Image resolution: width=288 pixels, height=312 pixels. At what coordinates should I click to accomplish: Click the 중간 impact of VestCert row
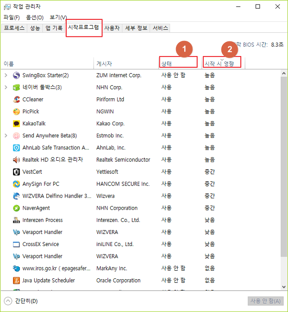210,172
